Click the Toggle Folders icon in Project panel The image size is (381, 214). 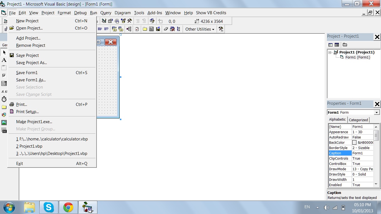pyautogui.click(x=345, y=45)
